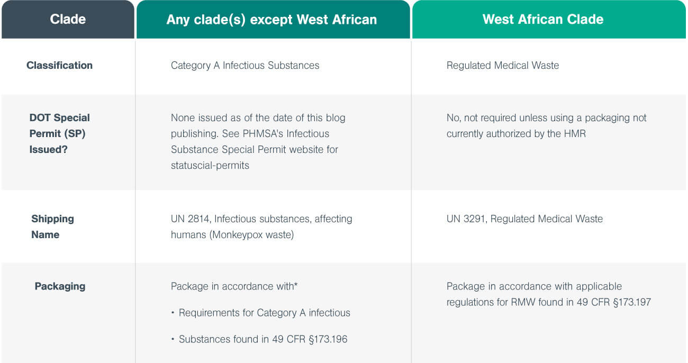Click "Regulated Medical Waste" in the Classification row
688x363 pixels.
pos(502,66)
